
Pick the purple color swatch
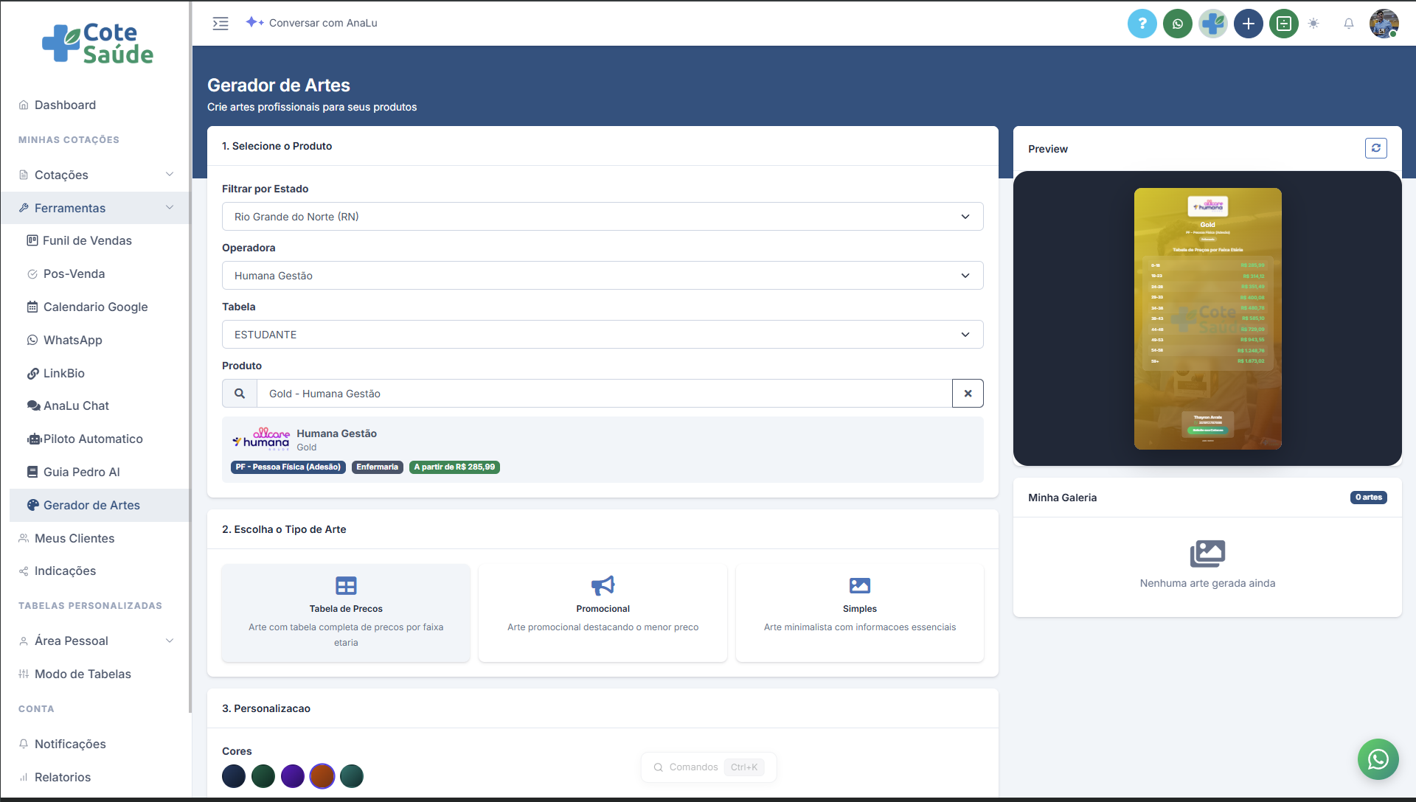pyautogui.click(x=293, y=776)
